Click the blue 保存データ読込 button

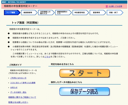pyautogui.click(x=84, y=91)
